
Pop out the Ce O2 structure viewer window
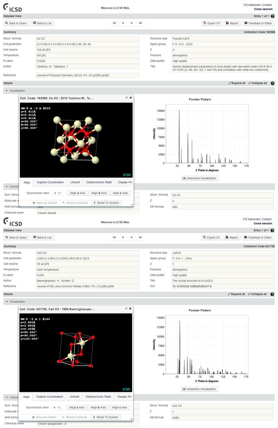[x=127, y=98]
